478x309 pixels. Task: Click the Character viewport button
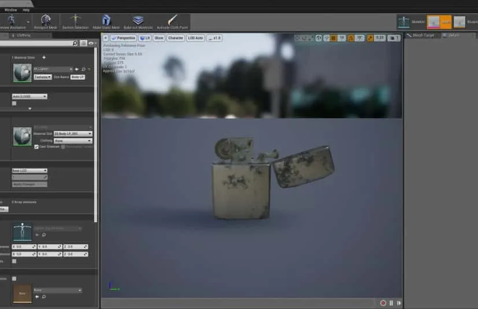click(x=176, y=38)
